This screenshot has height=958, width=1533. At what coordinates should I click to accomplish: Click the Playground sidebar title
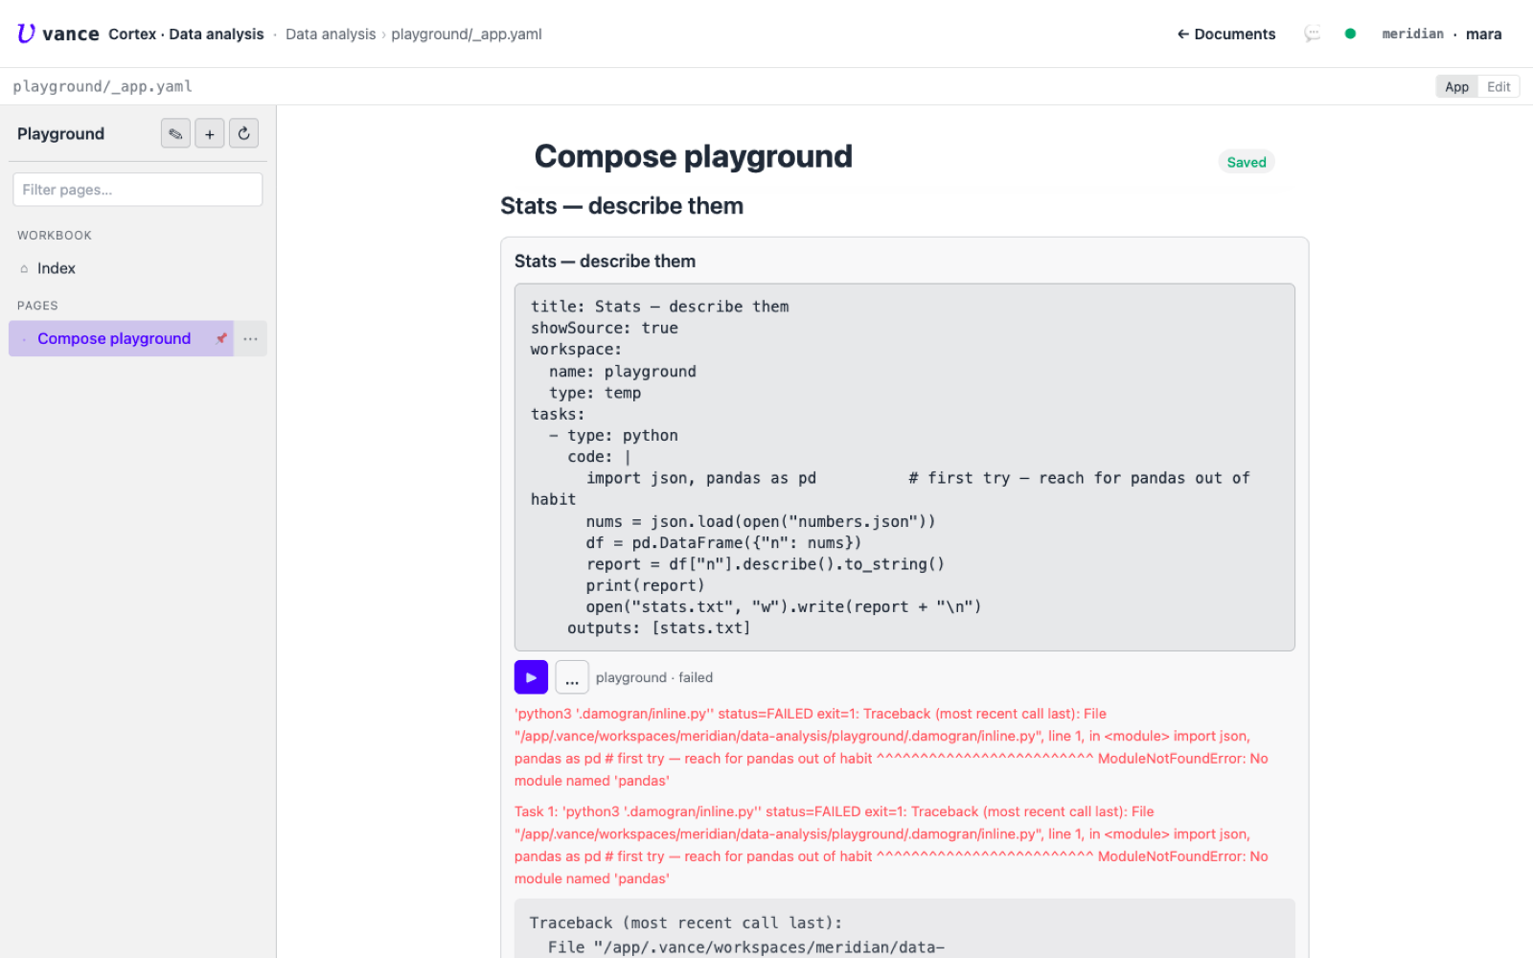coord(60,134)
